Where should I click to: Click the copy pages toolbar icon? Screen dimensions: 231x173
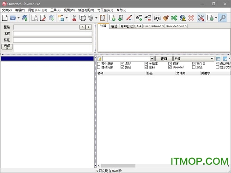point(83,18)
